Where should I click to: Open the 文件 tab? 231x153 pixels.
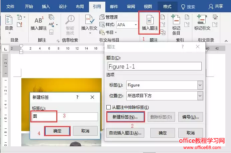[x=10, y=7]
